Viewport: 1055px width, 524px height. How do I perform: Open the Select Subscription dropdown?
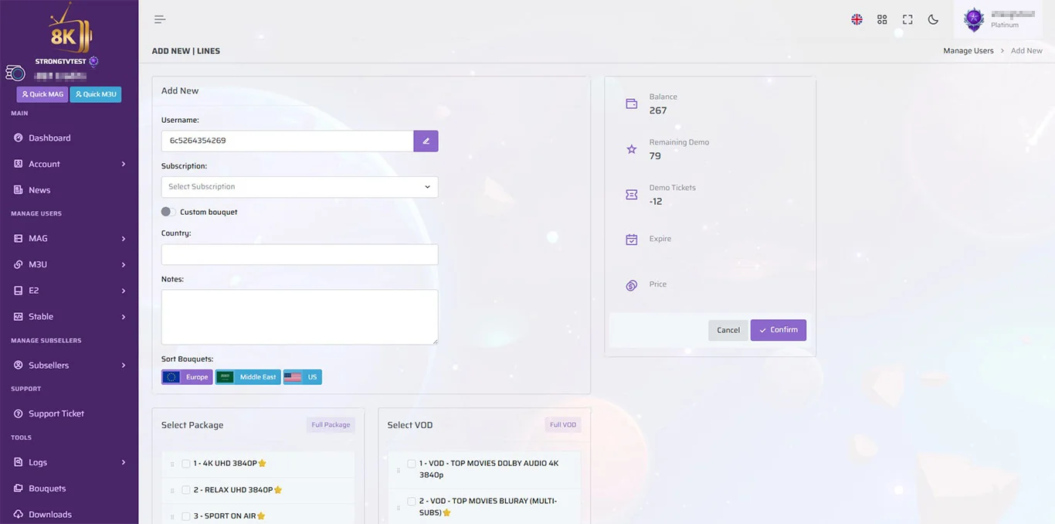300,187
